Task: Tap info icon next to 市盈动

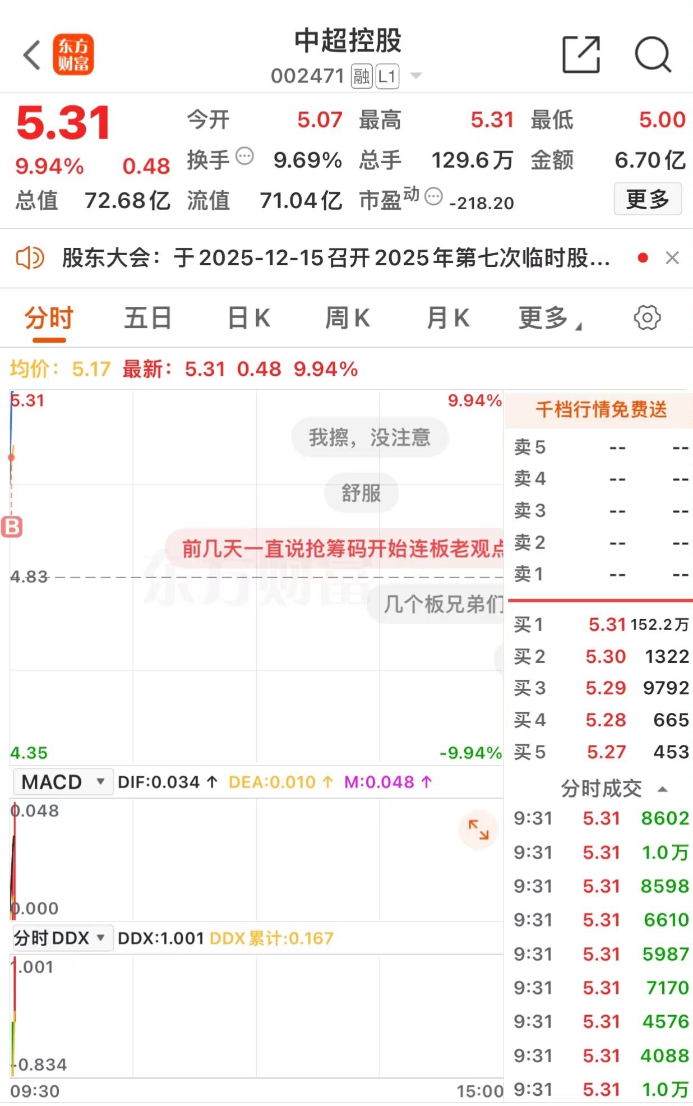Action: pos(433,196)
